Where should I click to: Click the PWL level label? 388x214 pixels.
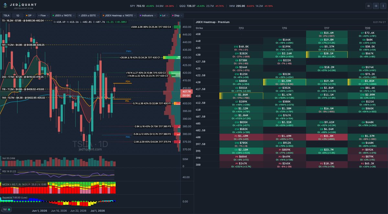point(128,137)
